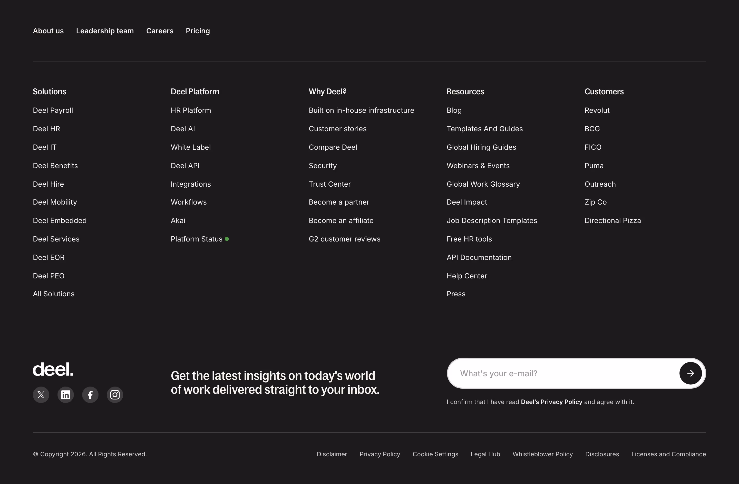Viewport: 739px width, 484px height.
Task: Open the Directional Pizza customer story
Action: [612, 220]
